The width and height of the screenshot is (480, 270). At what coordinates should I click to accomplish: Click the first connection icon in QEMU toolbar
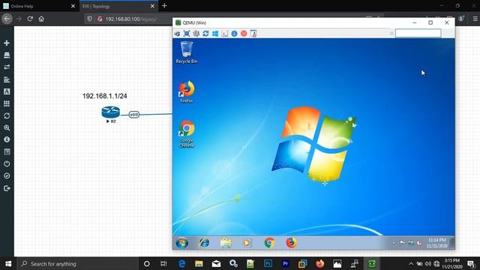(x=177, y=34)
